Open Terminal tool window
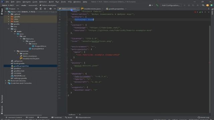214x120 pixels. coord(57,117)
